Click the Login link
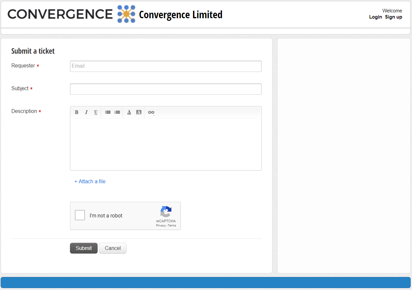 pos(376,17)
